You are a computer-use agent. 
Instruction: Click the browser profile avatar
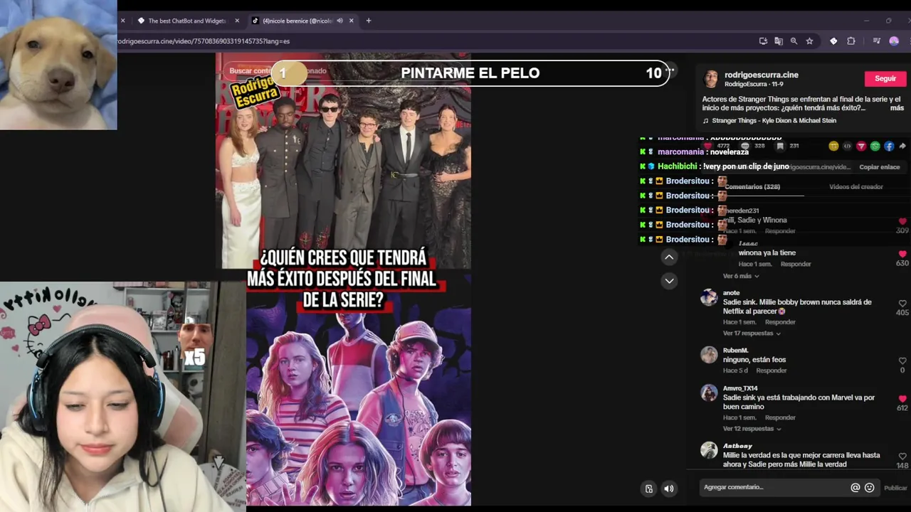click(x=894, y=41)
